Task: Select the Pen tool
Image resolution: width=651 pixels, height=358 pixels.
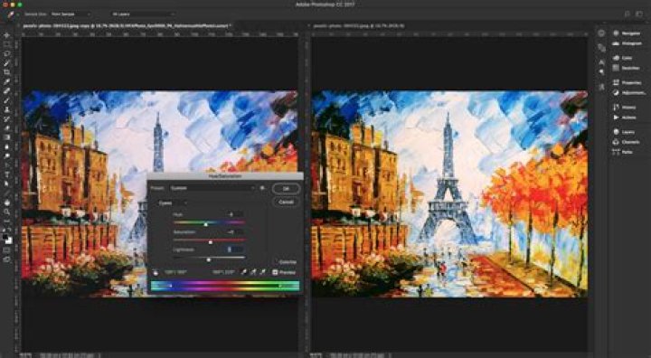Action: 6,165
